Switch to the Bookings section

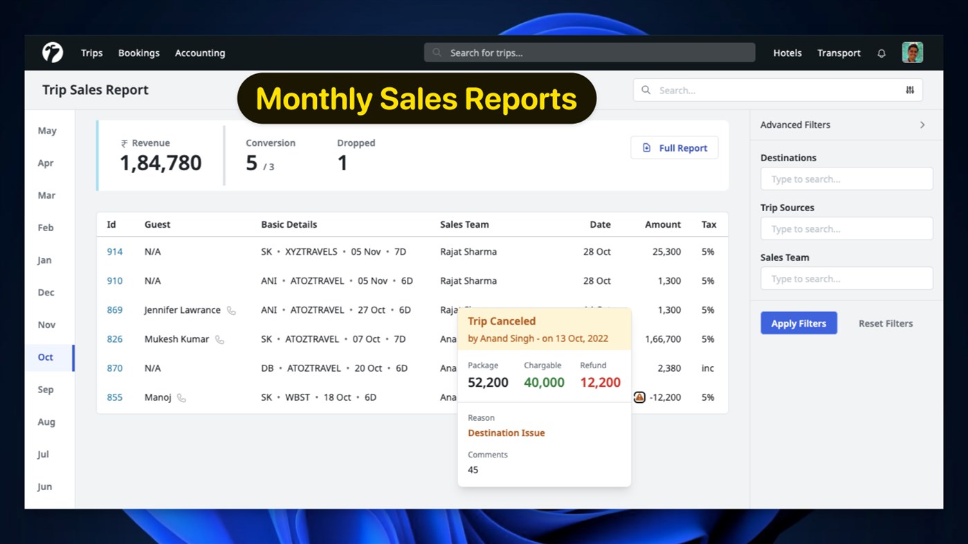coord(138,53)
